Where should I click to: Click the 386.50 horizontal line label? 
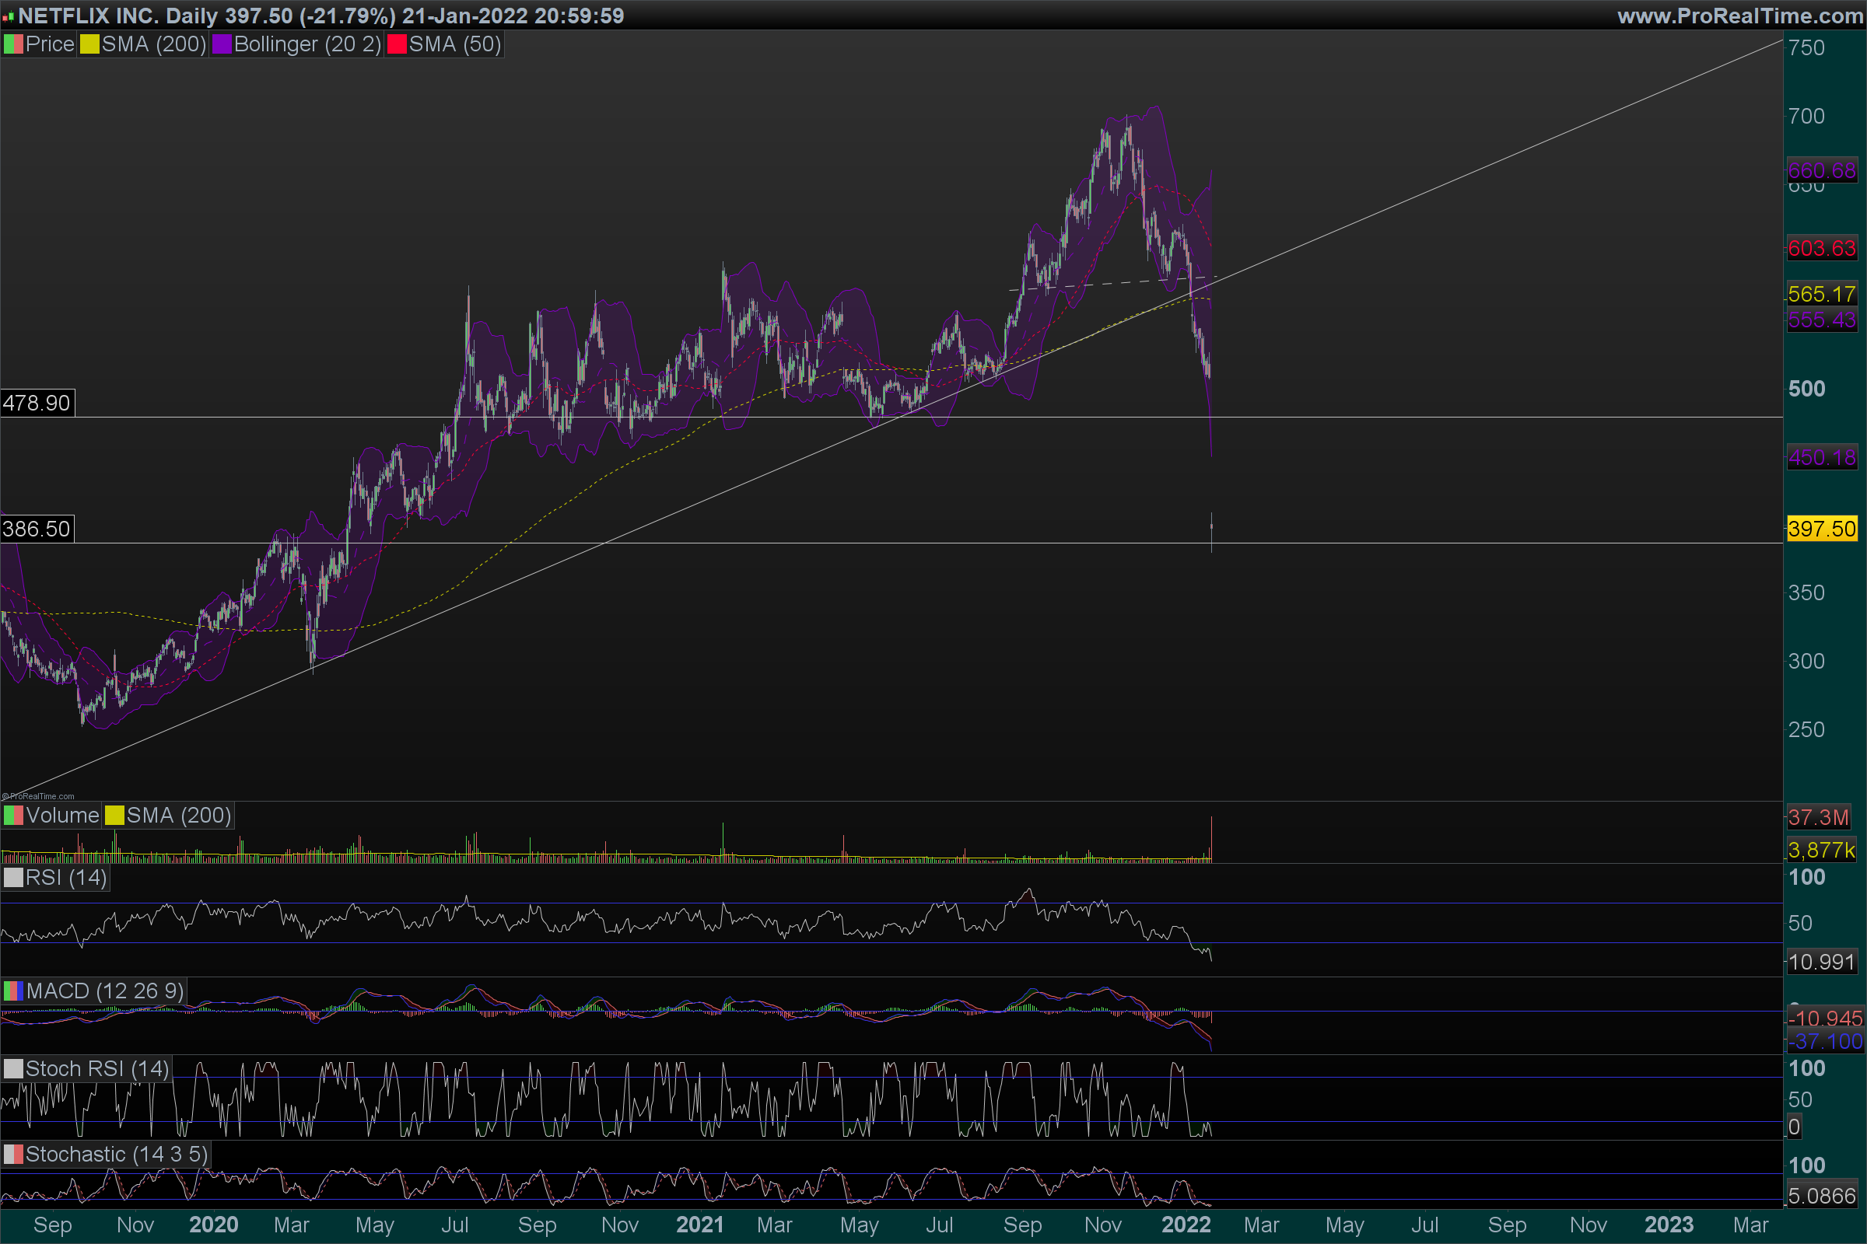pos(37,529)
